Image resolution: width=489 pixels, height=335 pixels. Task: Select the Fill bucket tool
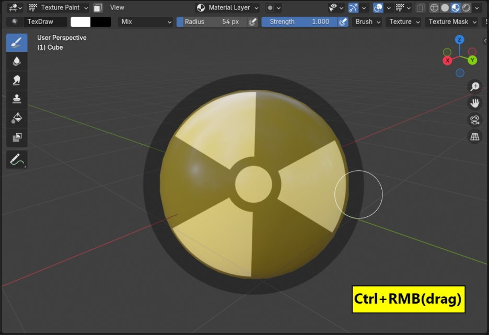[x=17, y=118]
